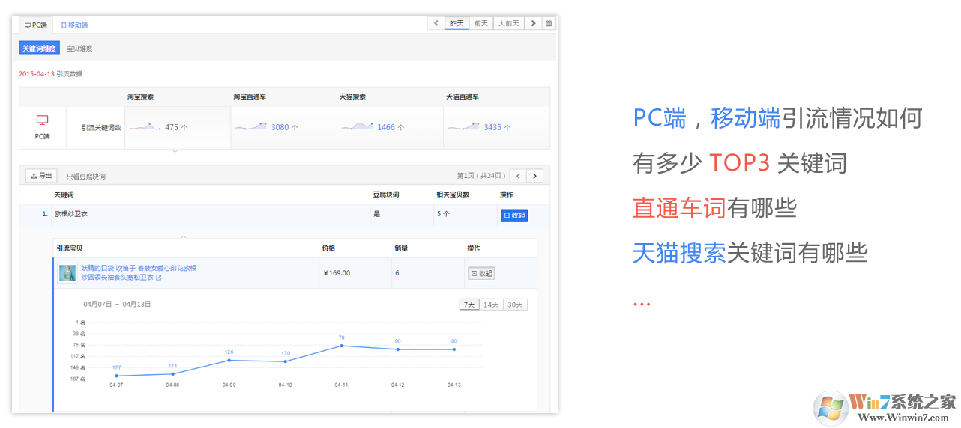Screen dimensions: 961x428
Task: Choose the 大前天 date option
Action: pos(509,23)
